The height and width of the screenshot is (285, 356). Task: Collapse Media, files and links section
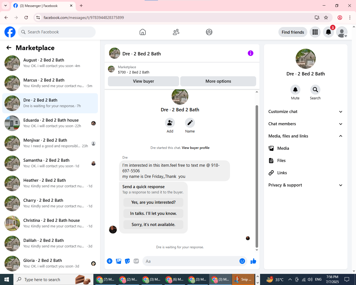tap(305, 136)
